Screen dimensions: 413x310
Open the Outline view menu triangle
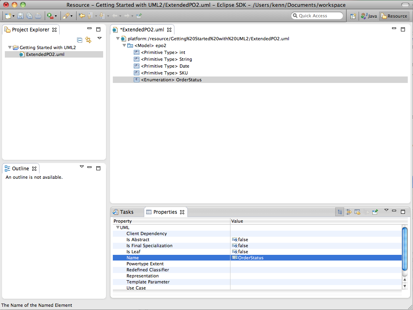[82, 167]
